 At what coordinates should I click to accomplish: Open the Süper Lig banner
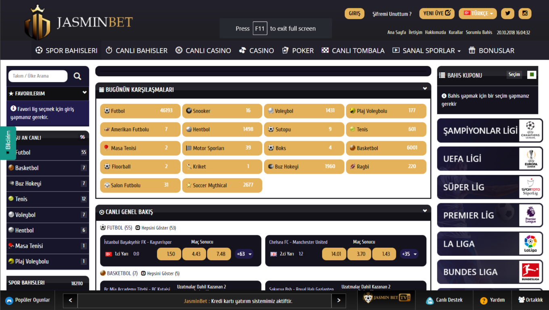click(x=490, y=187)
